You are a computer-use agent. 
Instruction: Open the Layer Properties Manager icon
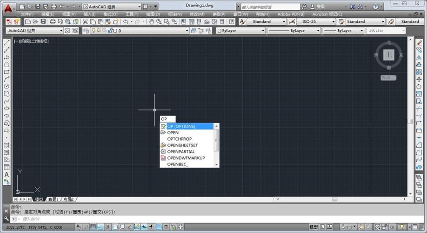tap(87, 31)
